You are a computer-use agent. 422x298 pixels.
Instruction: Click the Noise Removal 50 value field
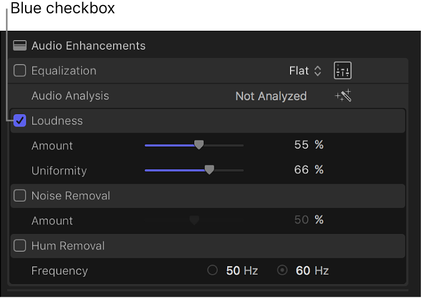(x=301, y=221)
